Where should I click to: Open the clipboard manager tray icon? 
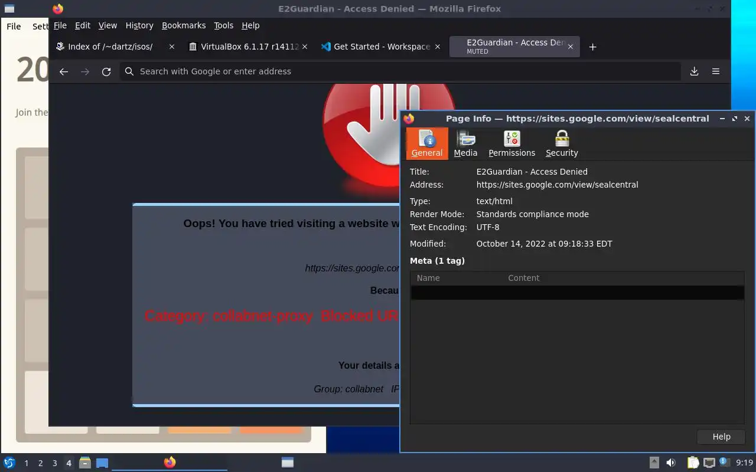(693, 463)
